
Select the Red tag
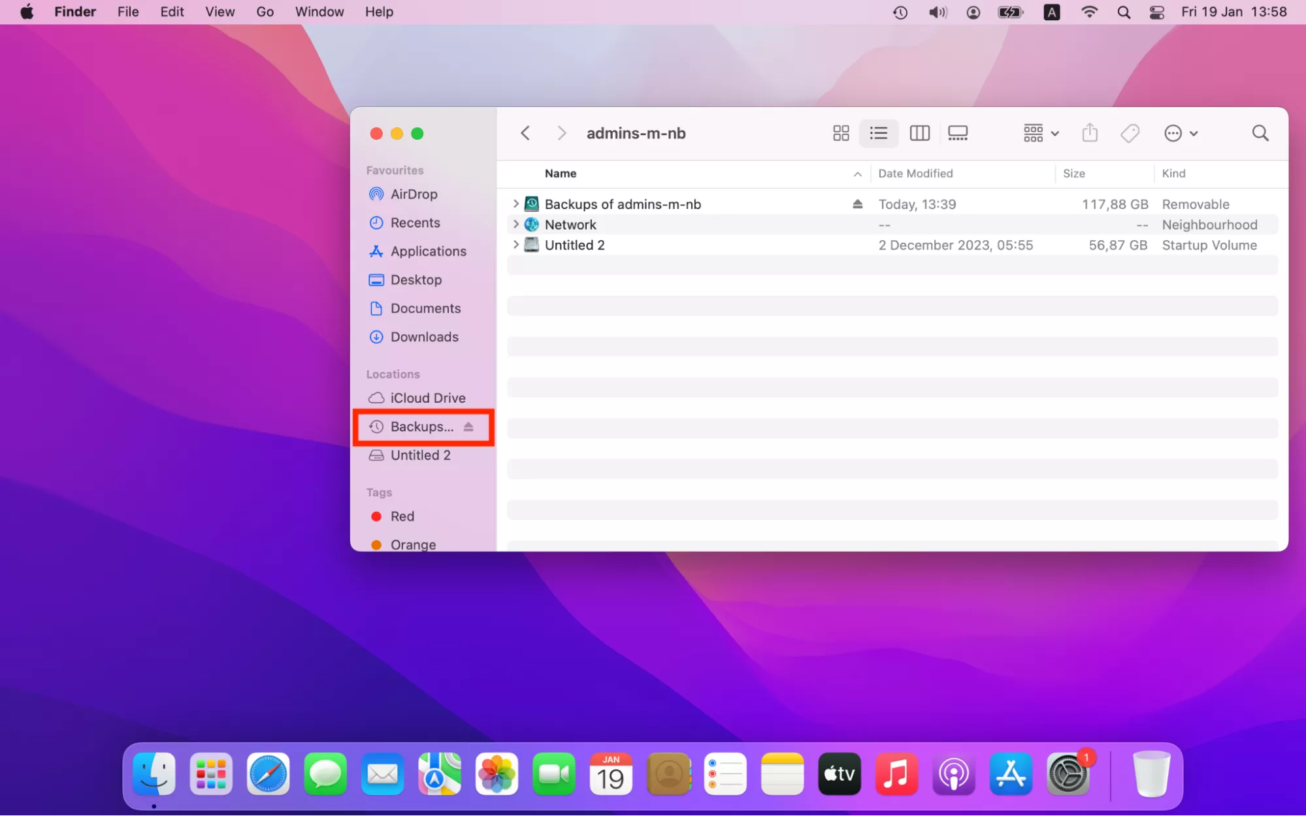coord(402,516)
